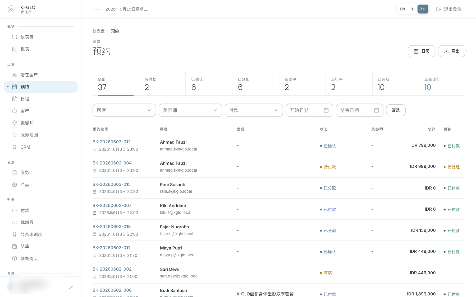Expand the 美容师 filter dropdown
476x297 pixels.
(190, 110)
